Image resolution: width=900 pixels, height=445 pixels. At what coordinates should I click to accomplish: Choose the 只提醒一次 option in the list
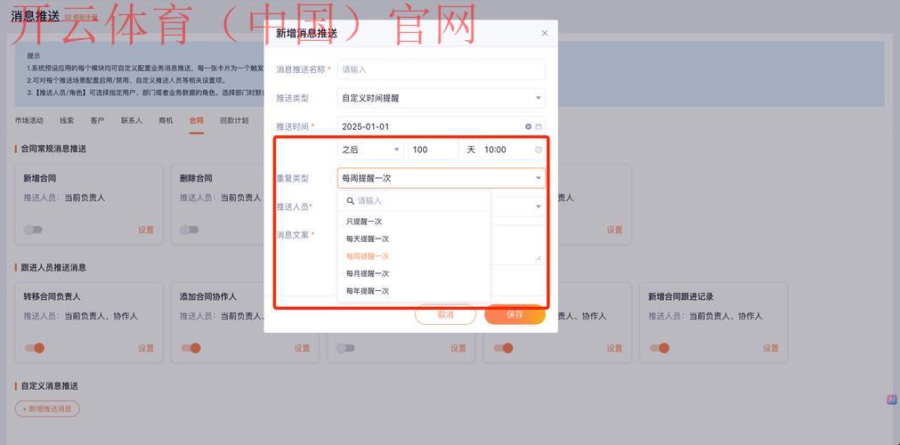364,222
